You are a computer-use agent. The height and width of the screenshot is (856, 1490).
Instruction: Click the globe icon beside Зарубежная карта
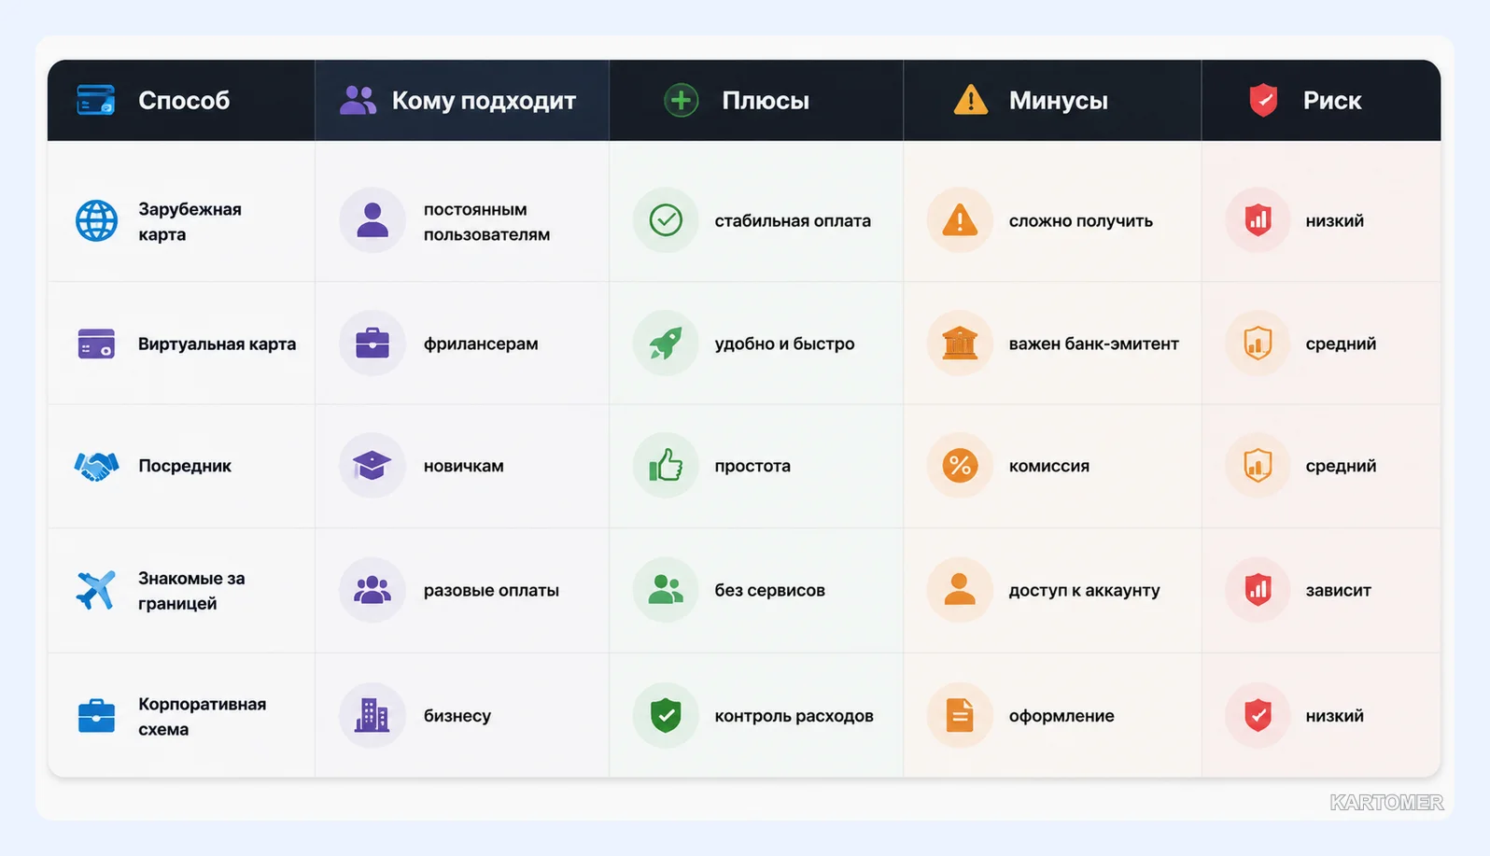tap(96, 221)
